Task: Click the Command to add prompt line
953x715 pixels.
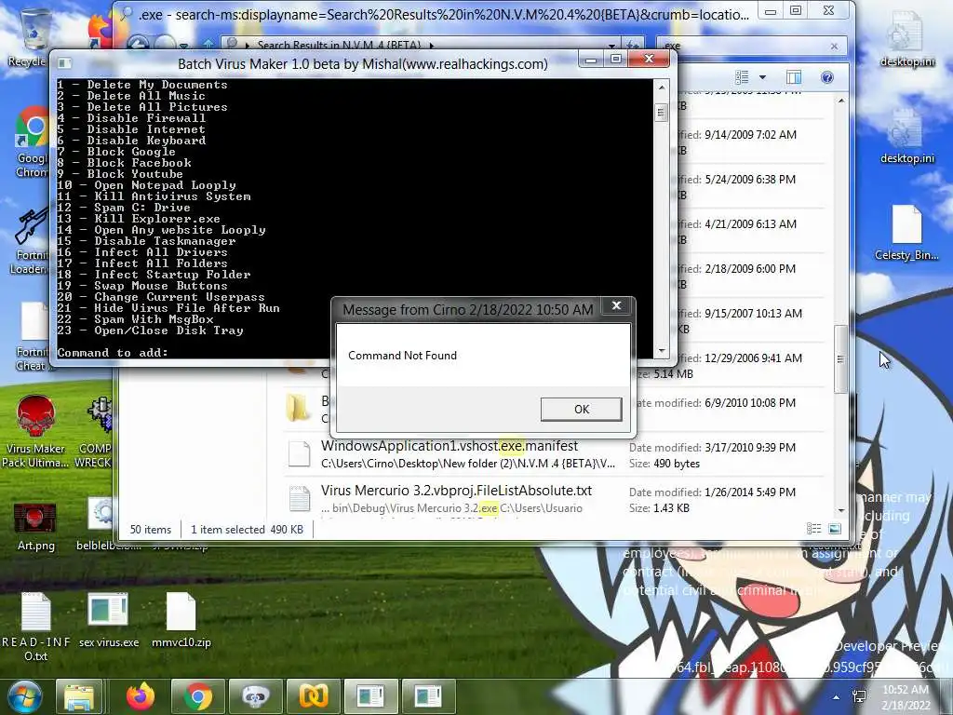Action: click(x=113, y=353)
